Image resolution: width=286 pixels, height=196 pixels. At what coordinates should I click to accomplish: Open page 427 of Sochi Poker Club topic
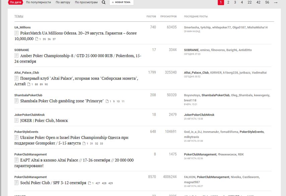coord(98,183)
